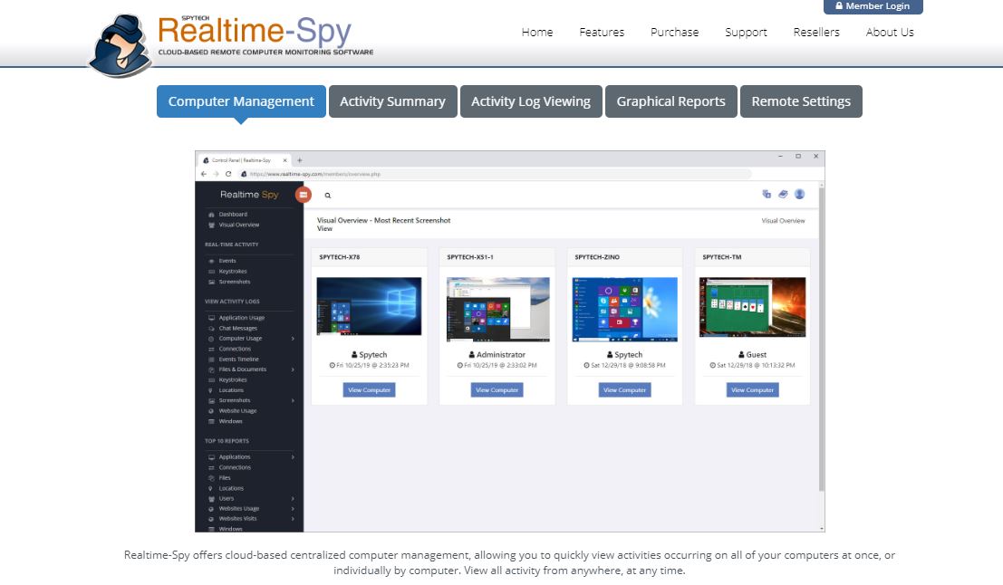This screenshot has height=585, width=1003.
Task: Click View Computer for SPYTECH-X51-1
Action: [x=497, y=390]
